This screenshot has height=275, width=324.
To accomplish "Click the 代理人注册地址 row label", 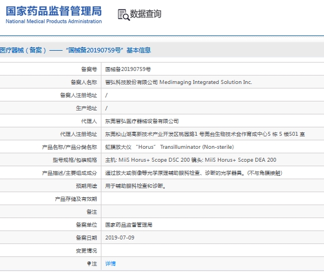I will pyautogui.click(x=78, y=134).
